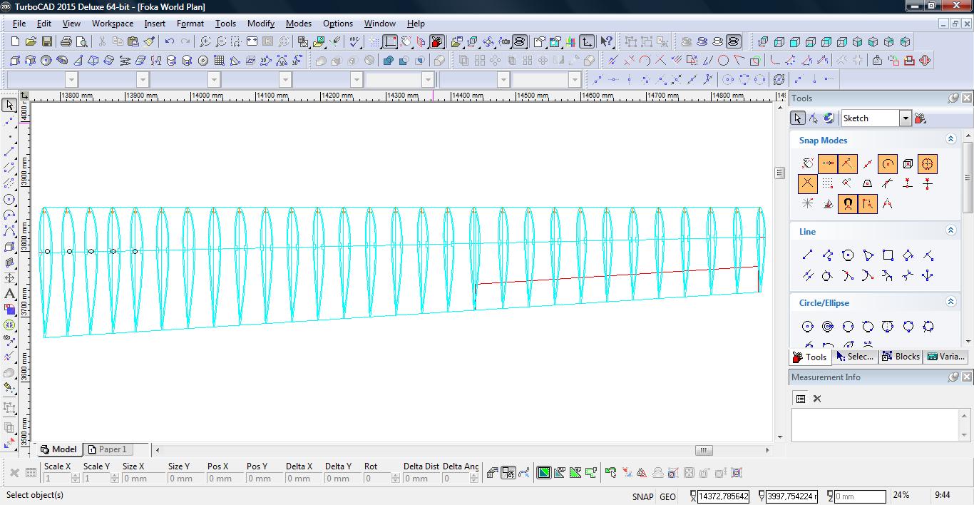Open the Sketch style dropdown
974x505 pixels.
(905, 118)
